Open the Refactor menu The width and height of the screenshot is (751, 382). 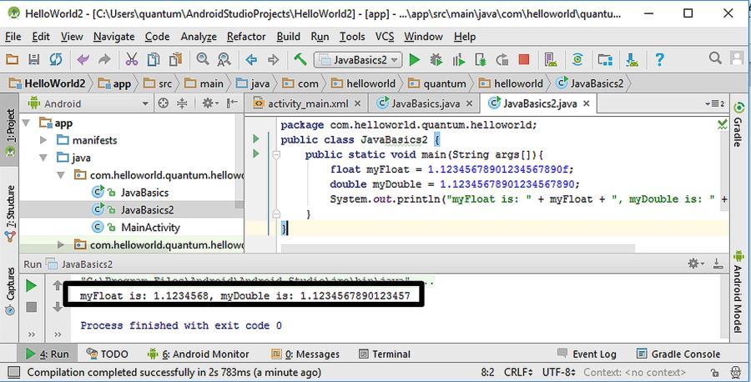pos(246,37)
